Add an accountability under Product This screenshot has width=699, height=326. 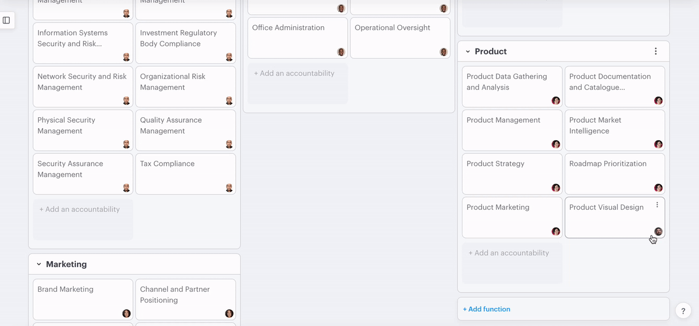508,253
